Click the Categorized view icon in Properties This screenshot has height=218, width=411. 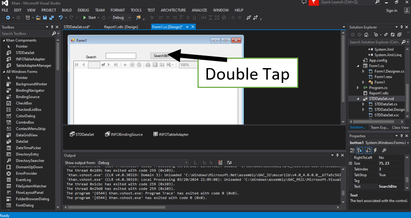click(353, 150)
